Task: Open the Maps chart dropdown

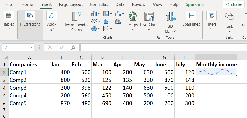Action: pyautogui.click(x=133, y=29)
